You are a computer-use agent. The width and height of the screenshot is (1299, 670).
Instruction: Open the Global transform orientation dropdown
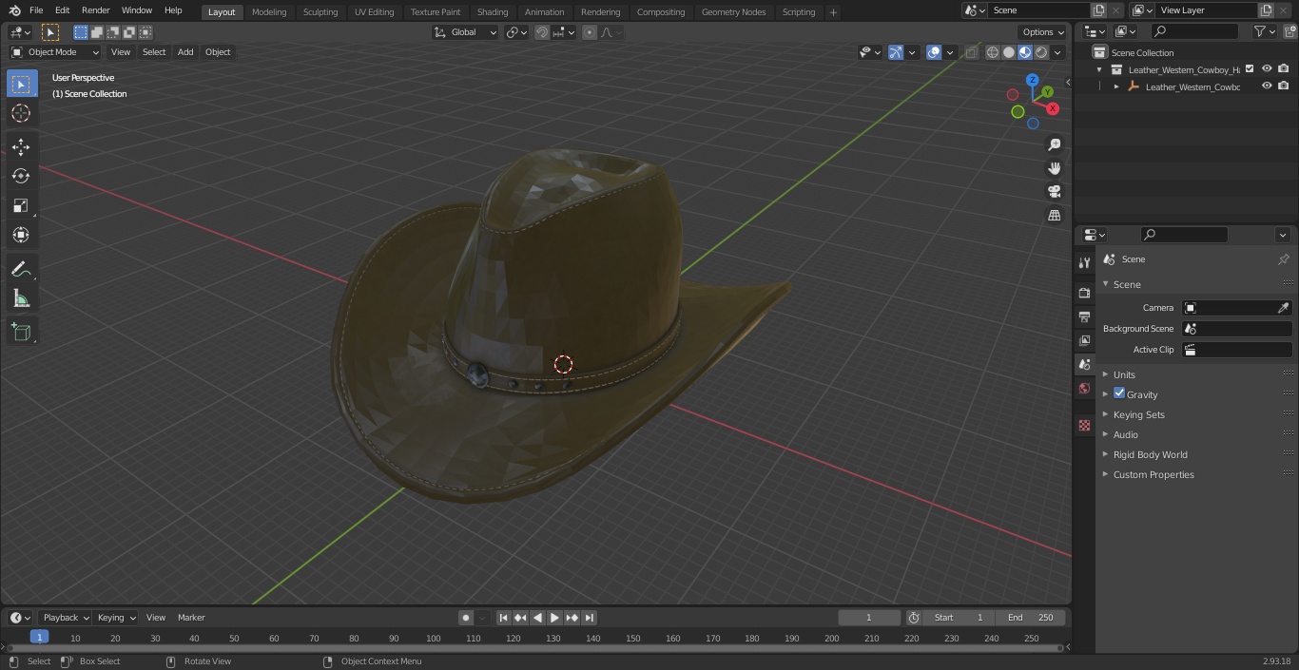click(465, 32)
